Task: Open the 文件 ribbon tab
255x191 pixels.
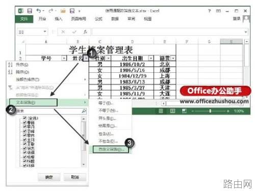Action: pyautogui.click(x=24, y=19)
